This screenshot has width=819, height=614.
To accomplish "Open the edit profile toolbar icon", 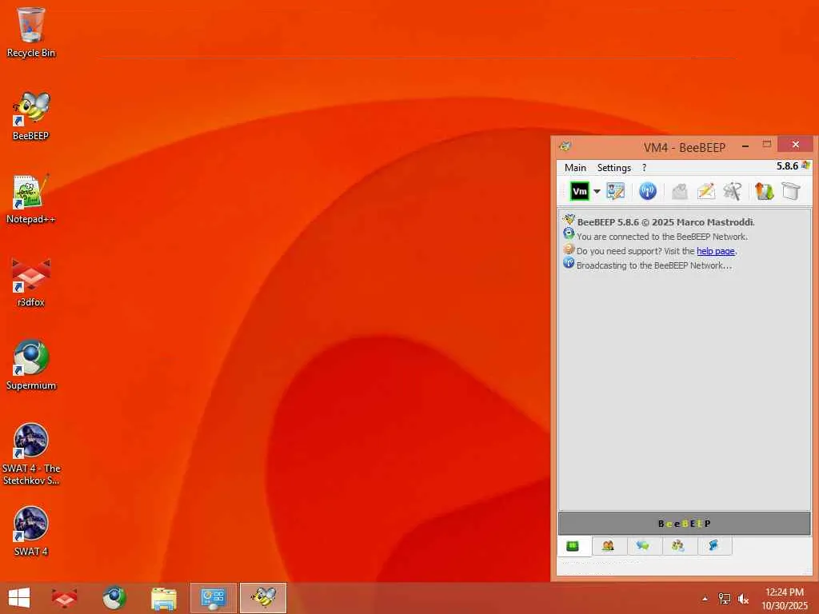I will click(615, 191).
